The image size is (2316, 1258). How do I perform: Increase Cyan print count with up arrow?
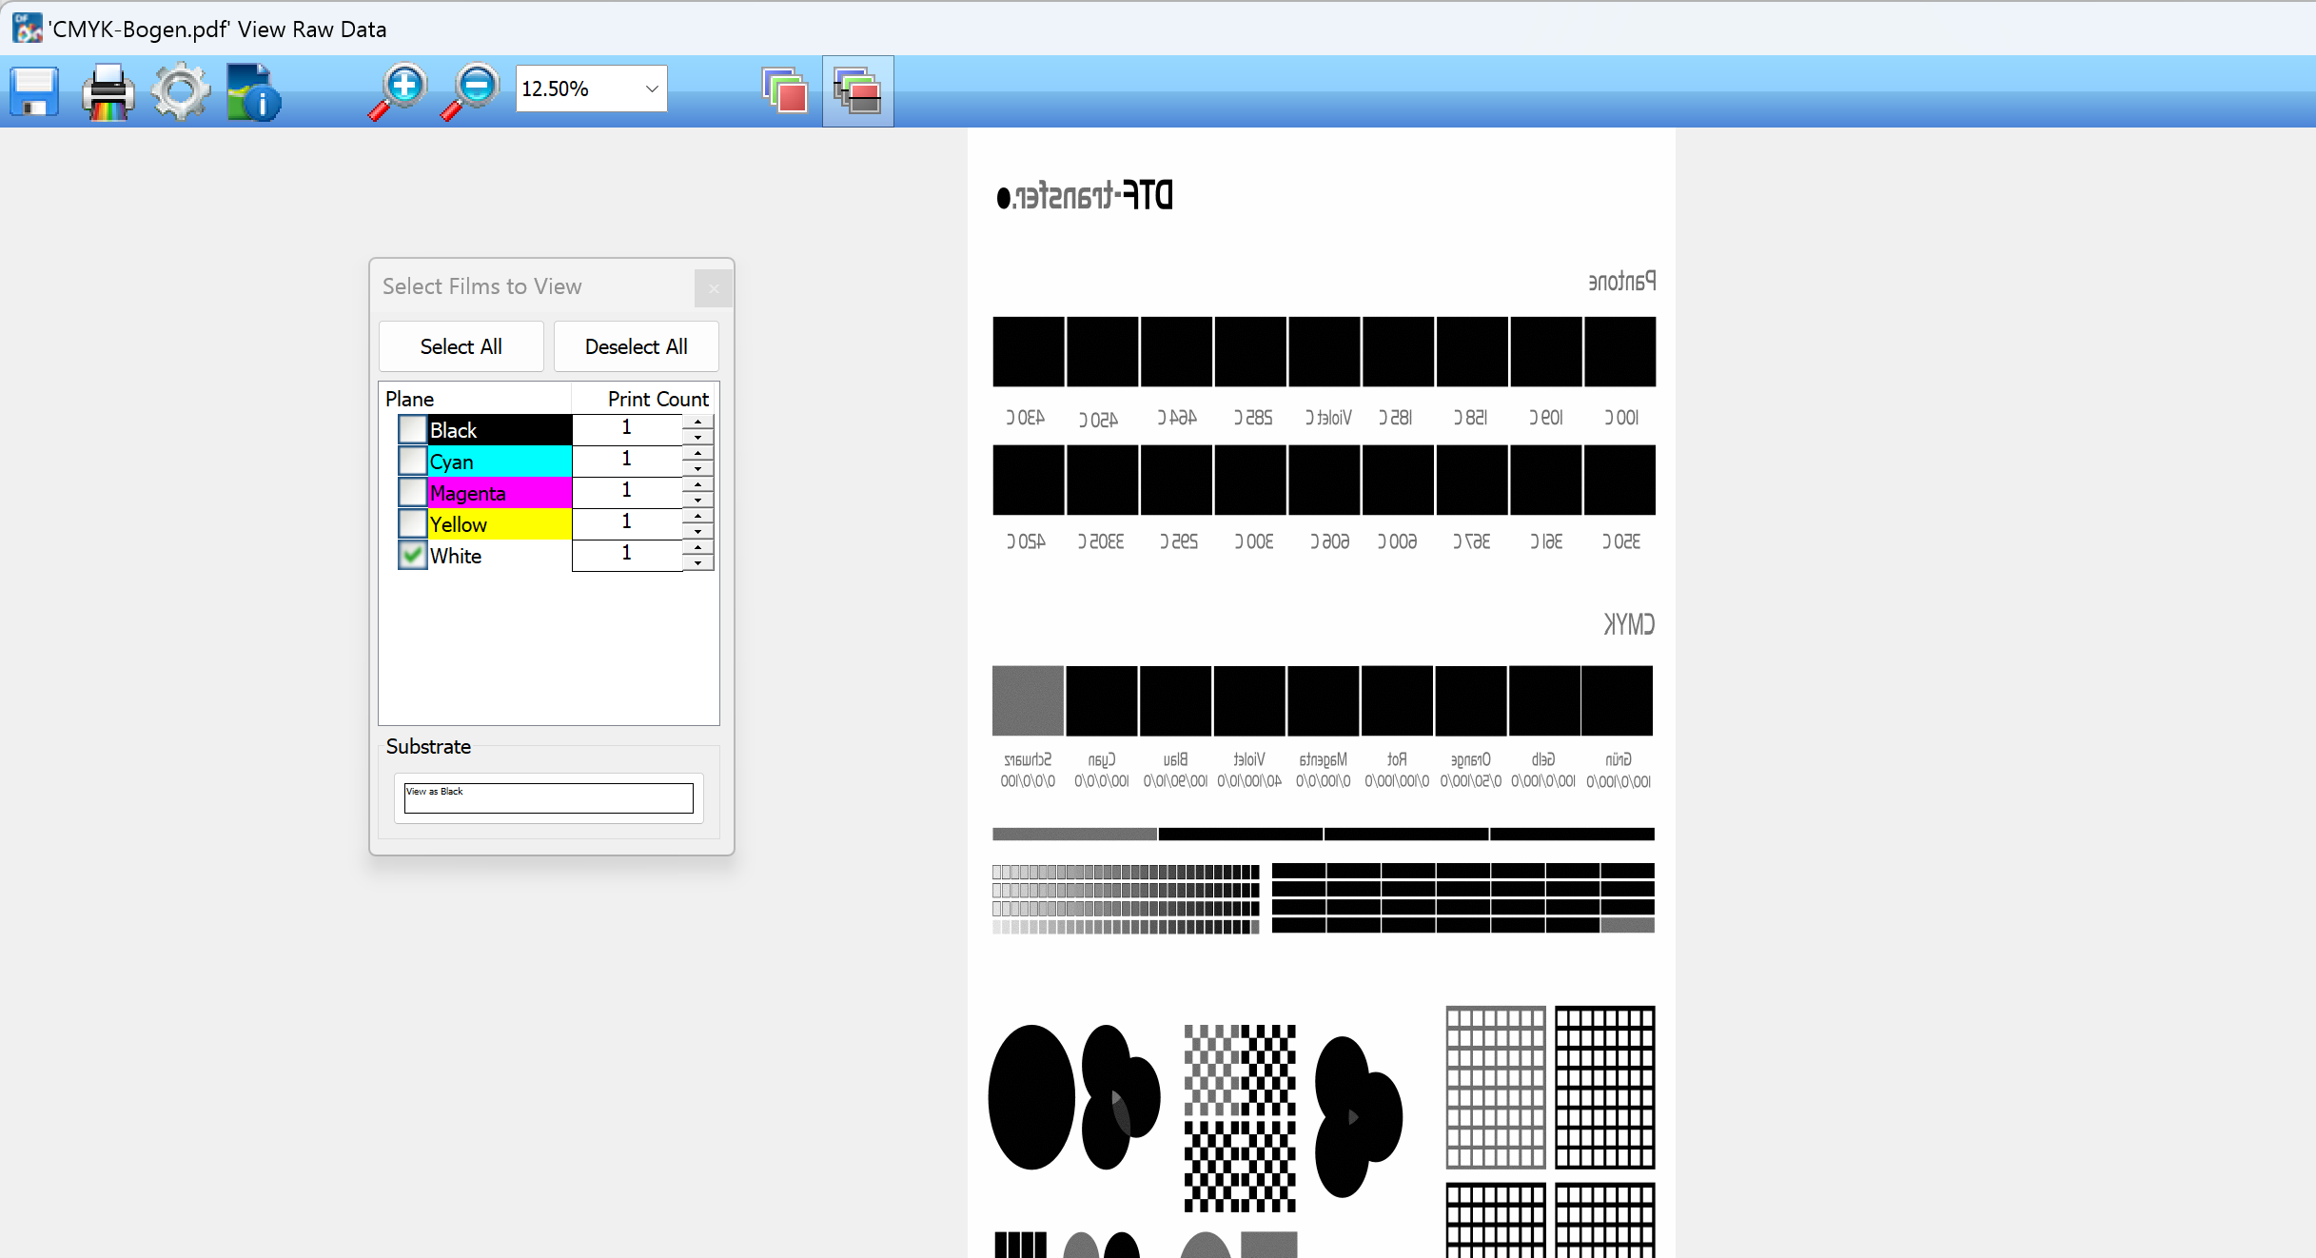coord(697,453)
